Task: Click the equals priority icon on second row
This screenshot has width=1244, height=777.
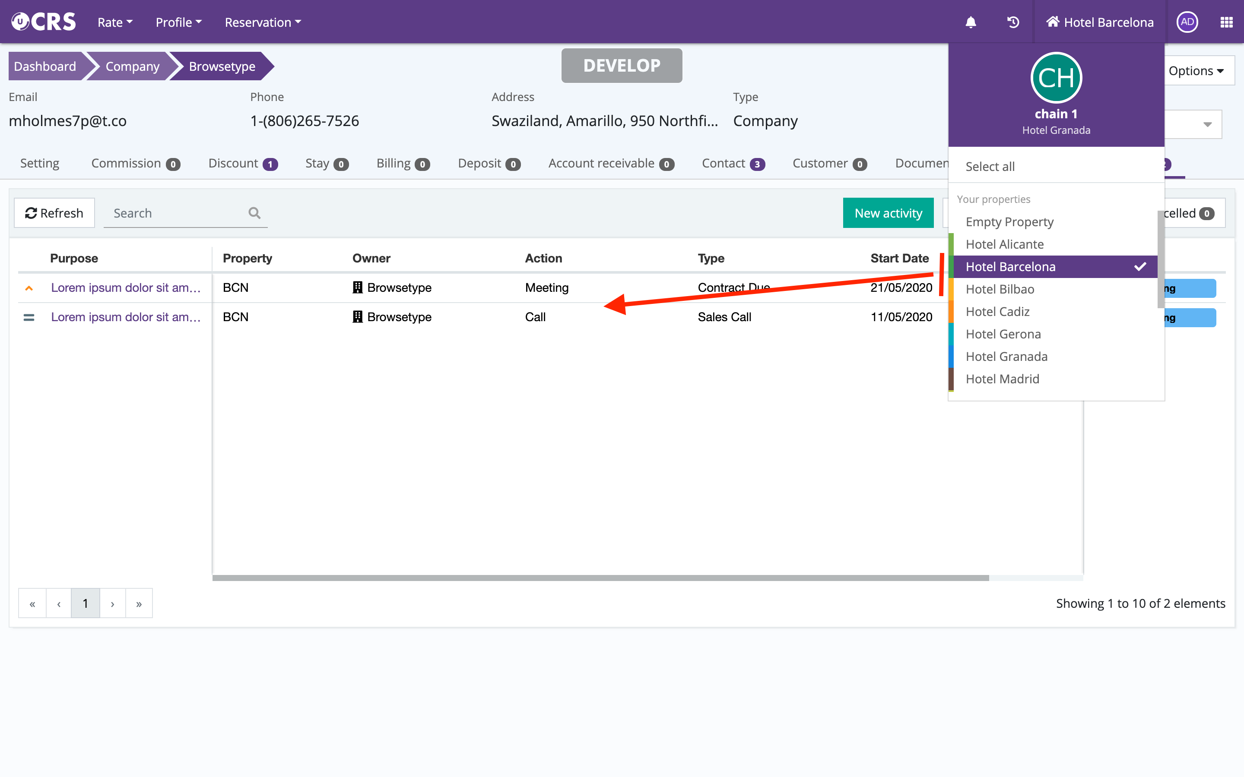Action: [29, 318]
